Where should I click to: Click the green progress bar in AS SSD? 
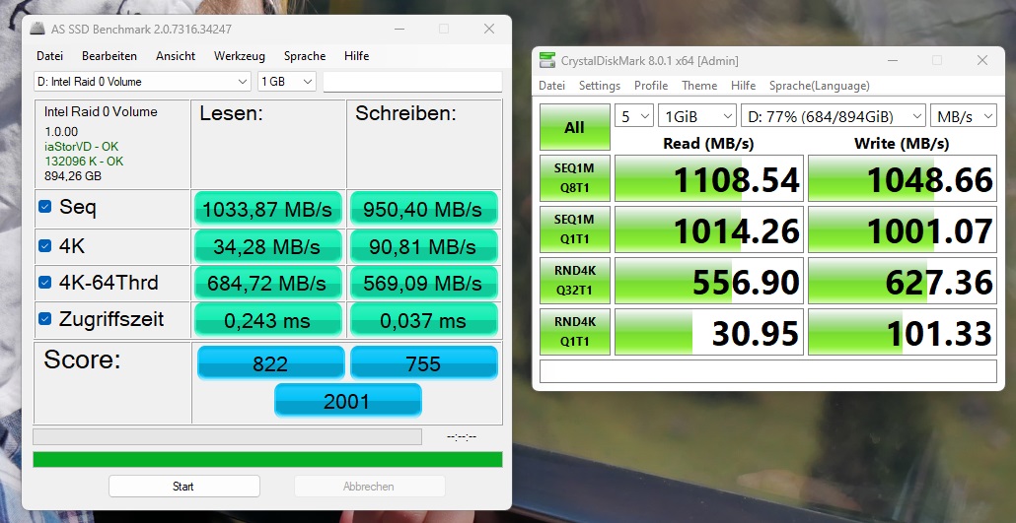(267, 460)
